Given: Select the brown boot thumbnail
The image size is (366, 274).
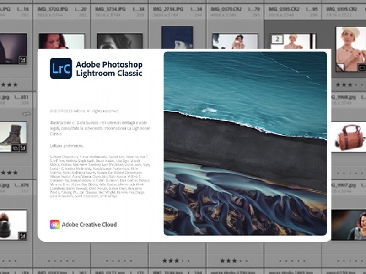Looking at the screenshot, I should [13, 137].
